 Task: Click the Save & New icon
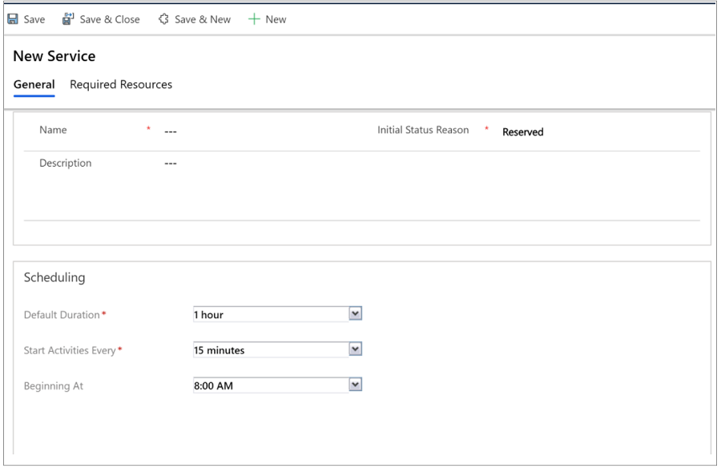(163, 19)
